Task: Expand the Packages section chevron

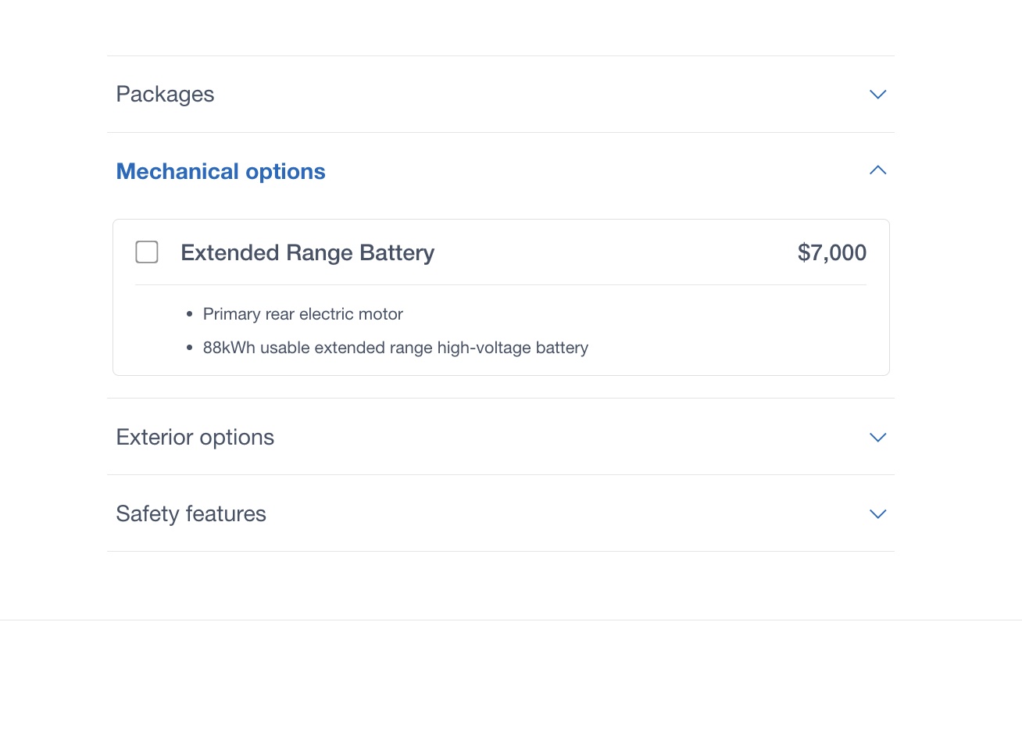Action: [x=877, y=95]
